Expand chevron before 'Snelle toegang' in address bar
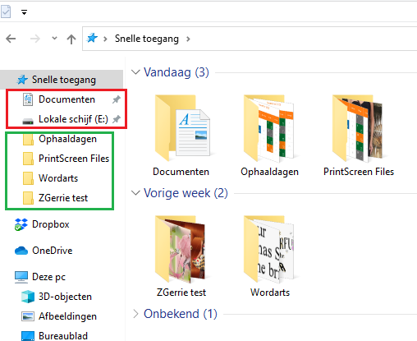 [x=105, y=39]
